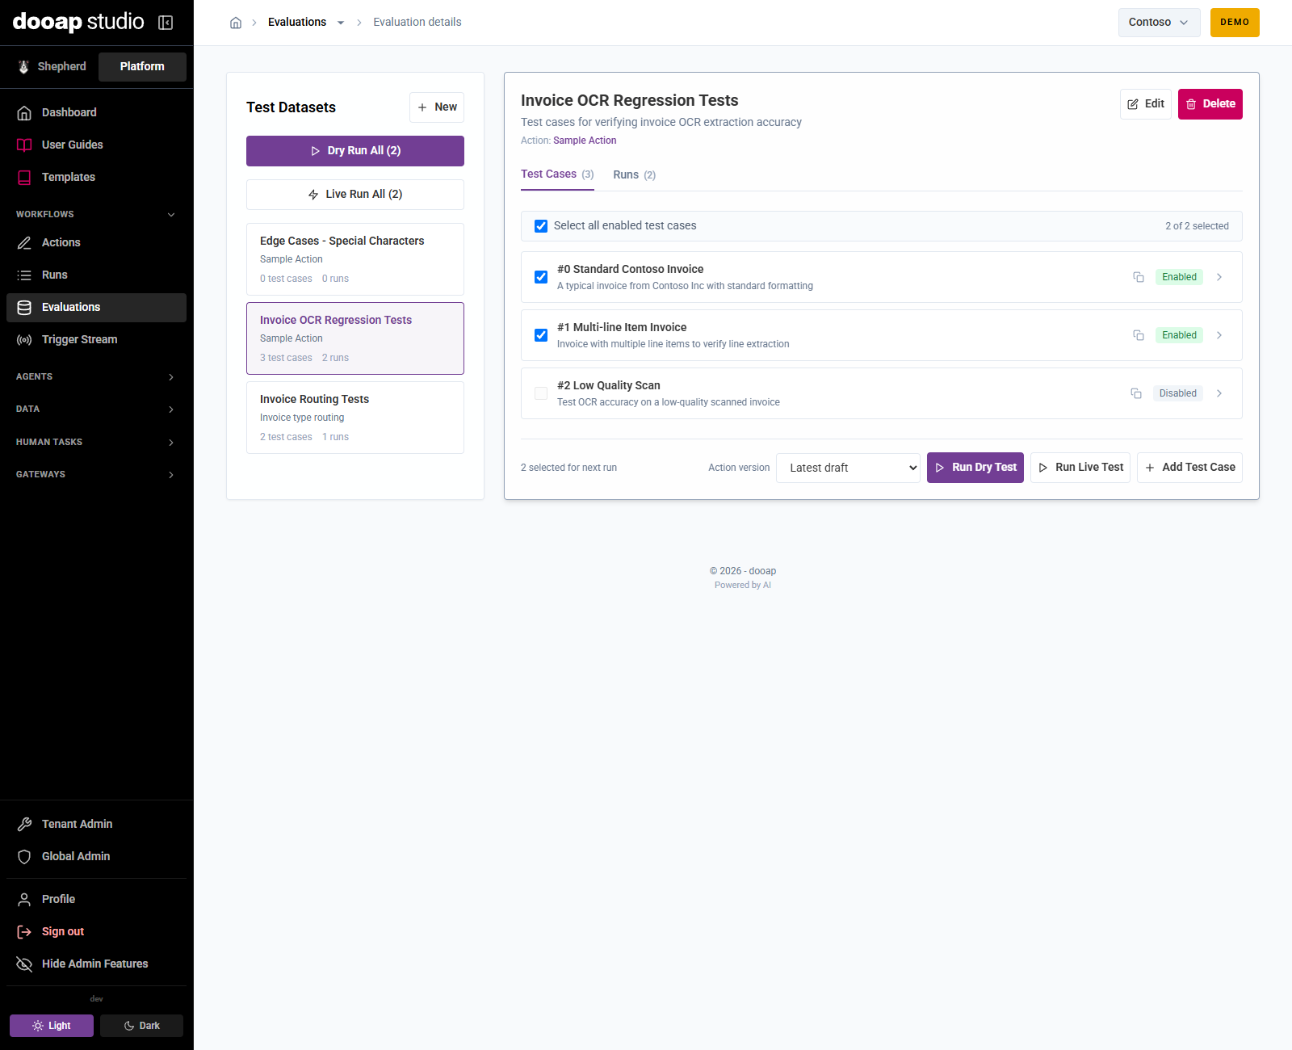Go to home breadcrumb icon
1292x1050 pixels.
click(236, 23)
